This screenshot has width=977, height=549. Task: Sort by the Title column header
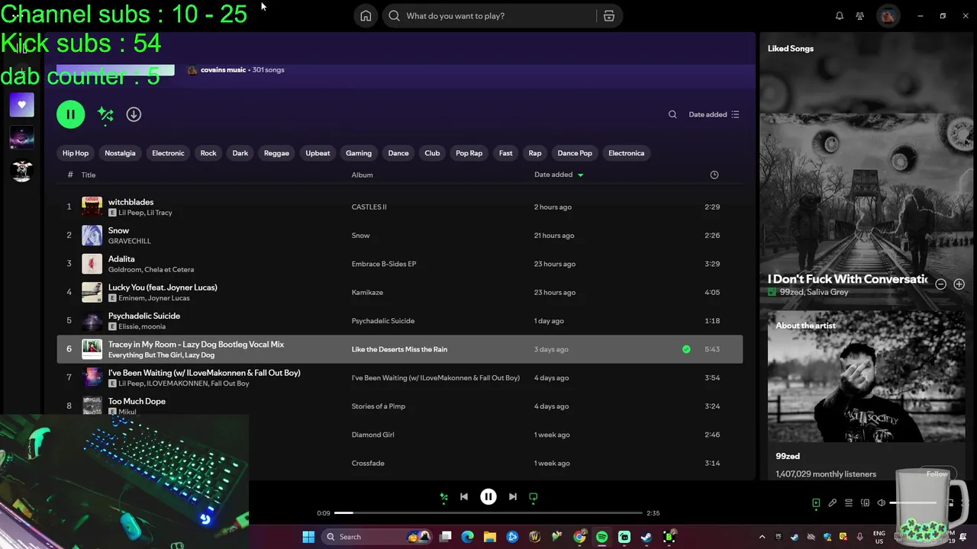(x=89, y=175)
